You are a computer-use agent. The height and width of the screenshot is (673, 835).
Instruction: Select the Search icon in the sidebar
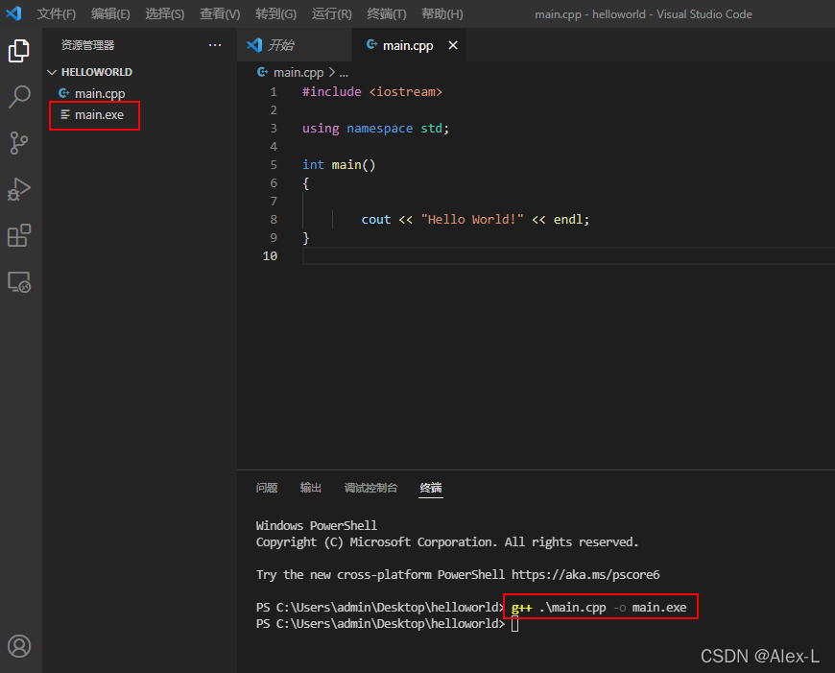click(19, 97)
